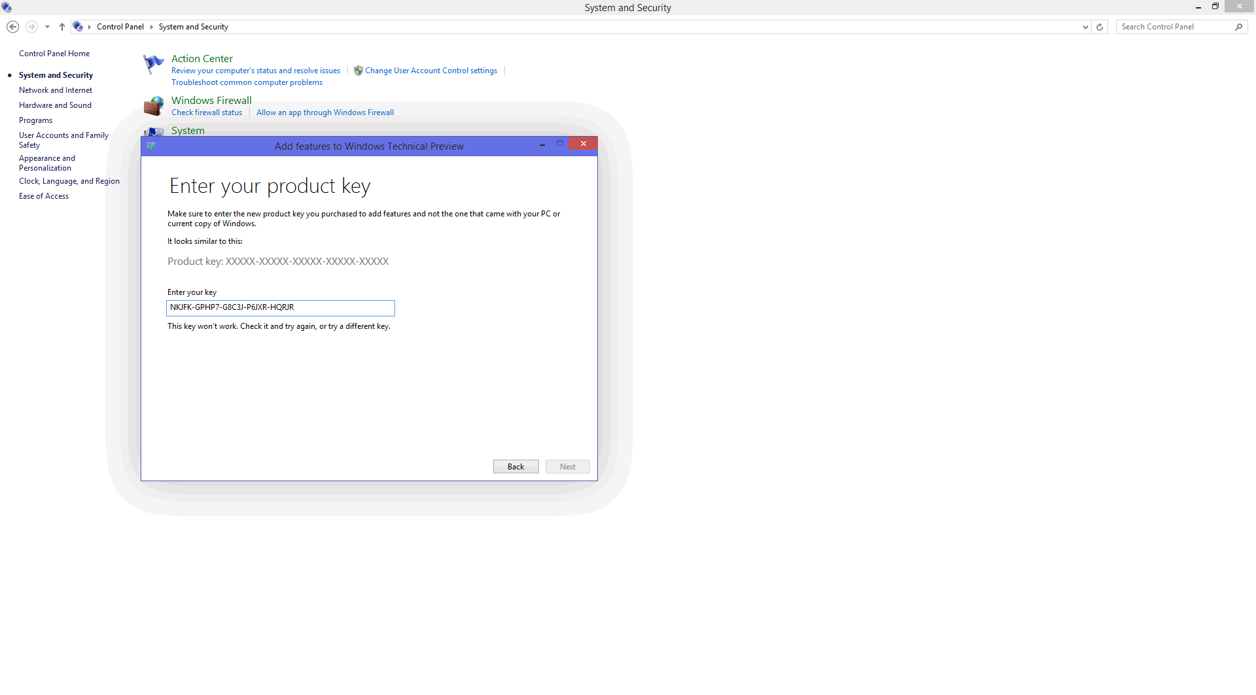This screenshot has width=1256, height=695.
Task: Refresh the Control Panel view
Action: coord(1100,27)
